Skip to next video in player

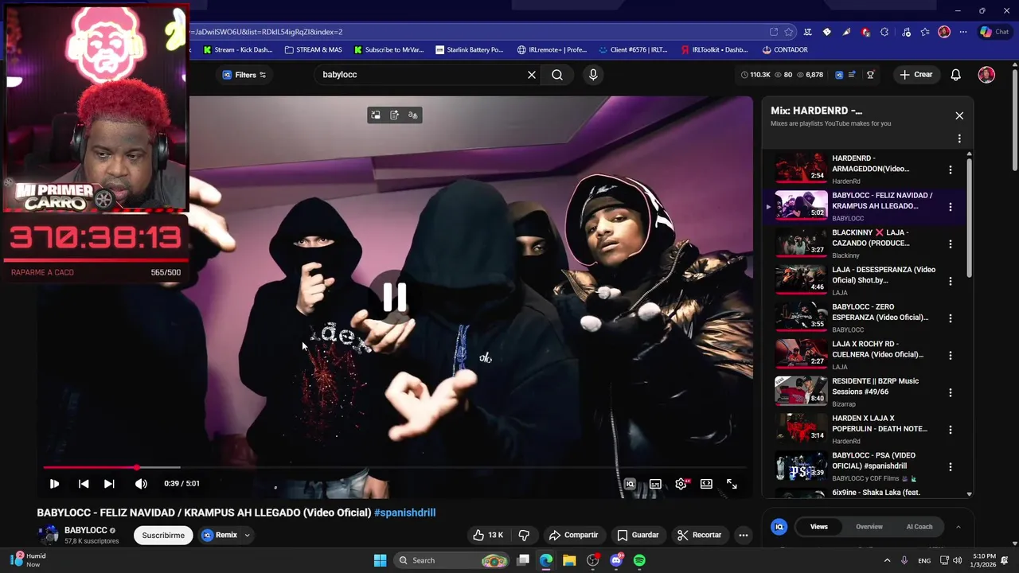pyautogui.click(x=109, y=484)
